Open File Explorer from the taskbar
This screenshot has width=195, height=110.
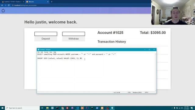pyautogui.click(x=48, y=108)
